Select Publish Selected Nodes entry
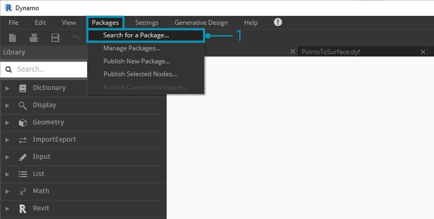 (x=140, y=74)
